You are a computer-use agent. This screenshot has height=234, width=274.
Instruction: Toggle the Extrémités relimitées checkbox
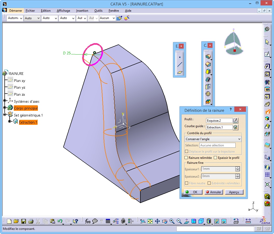point(209,183)
